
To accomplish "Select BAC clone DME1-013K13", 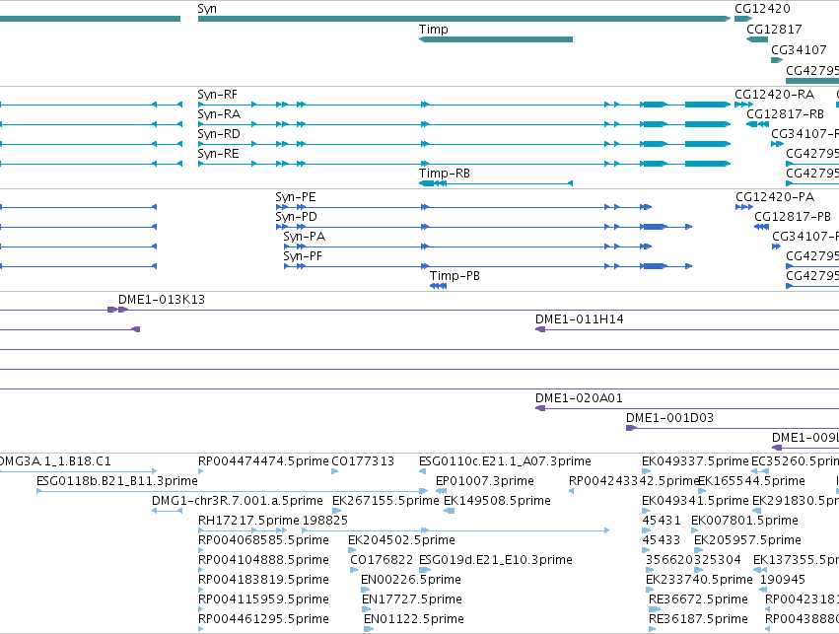I will click(x=162, y=300).
